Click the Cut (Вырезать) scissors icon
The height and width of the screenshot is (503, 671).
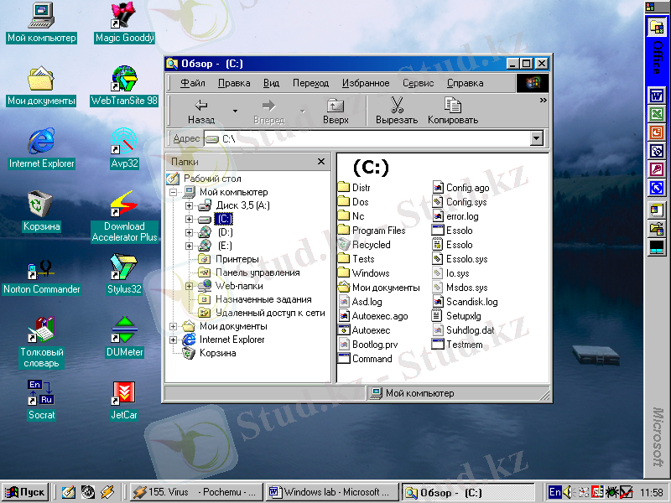[397, 111]
